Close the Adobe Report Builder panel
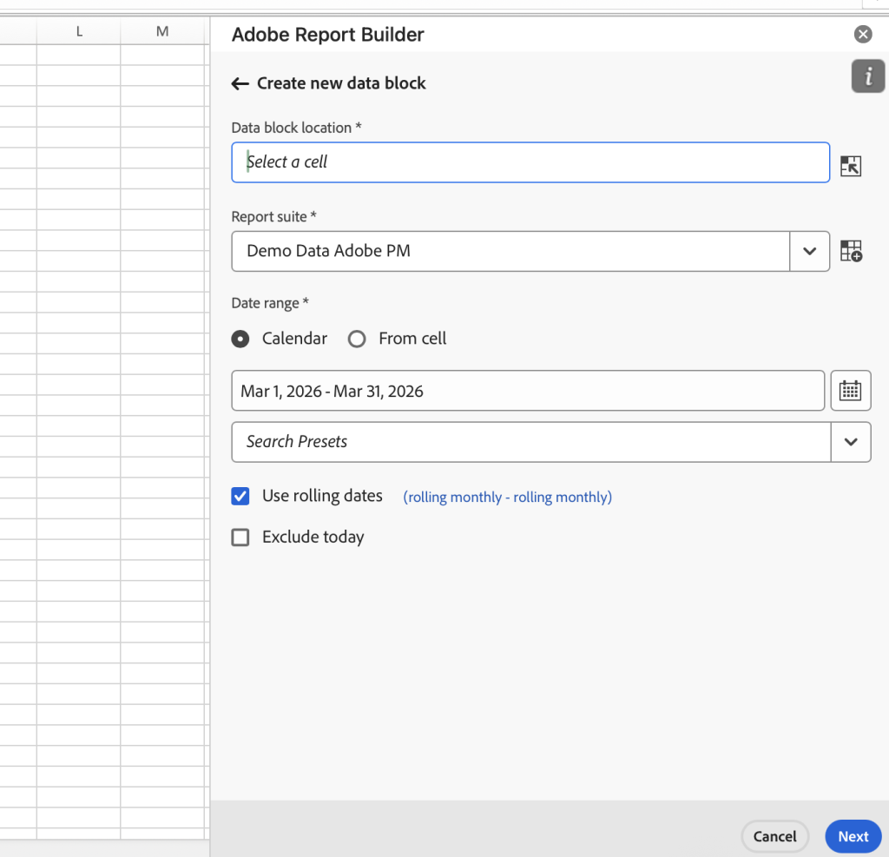Screen dimensions: 889x857 [862, 34]
